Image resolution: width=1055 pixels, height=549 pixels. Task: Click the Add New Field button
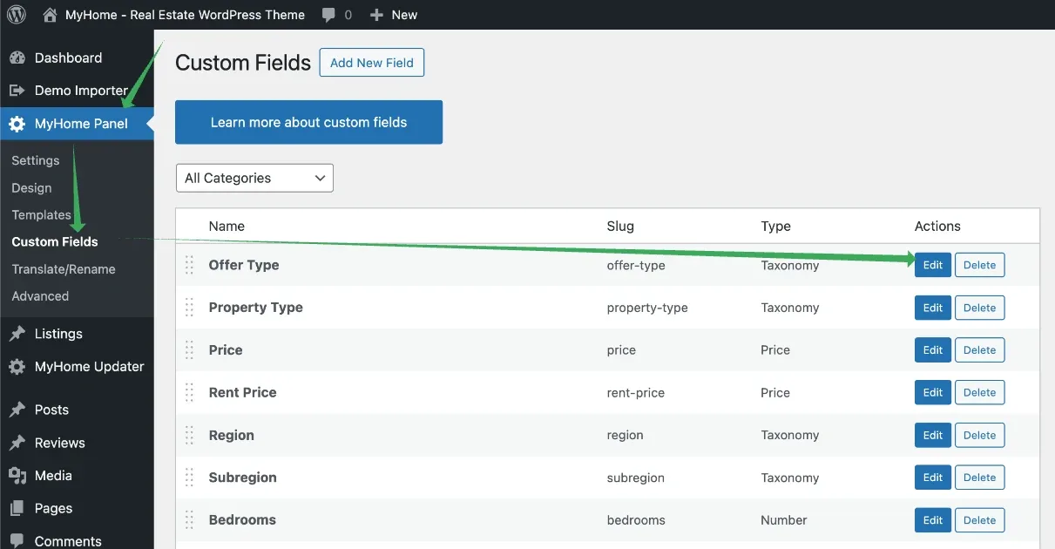[x=372, y=63]
